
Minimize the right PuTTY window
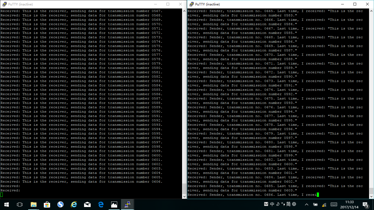point(343,4)
